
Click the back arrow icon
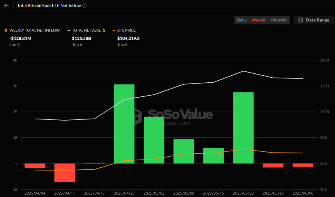(6, 5)
